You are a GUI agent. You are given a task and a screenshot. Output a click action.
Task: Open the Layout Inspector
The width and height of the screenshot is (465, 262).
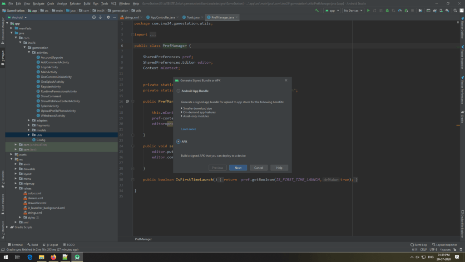point(445,245)
